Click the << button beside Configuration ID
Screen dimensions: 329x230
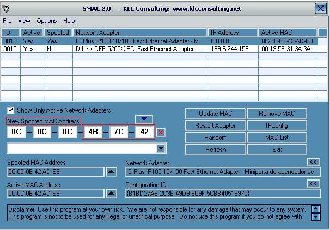tap(313, 183)
